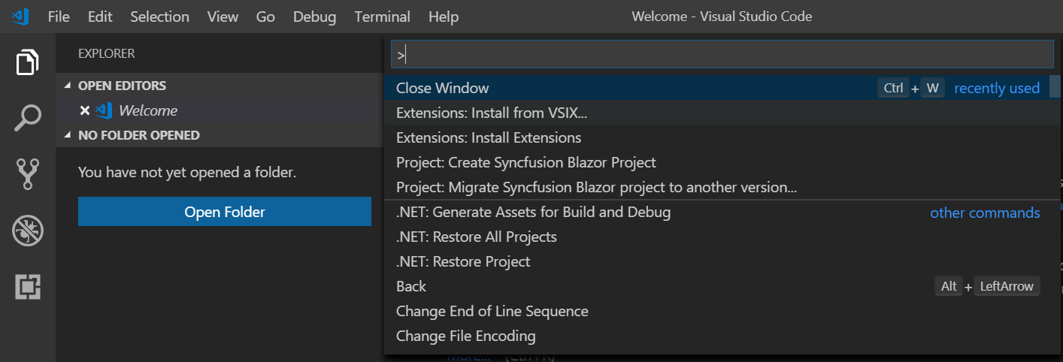Open the Source Control view icon
1063x362 pixels.
(x=28, y=174)
